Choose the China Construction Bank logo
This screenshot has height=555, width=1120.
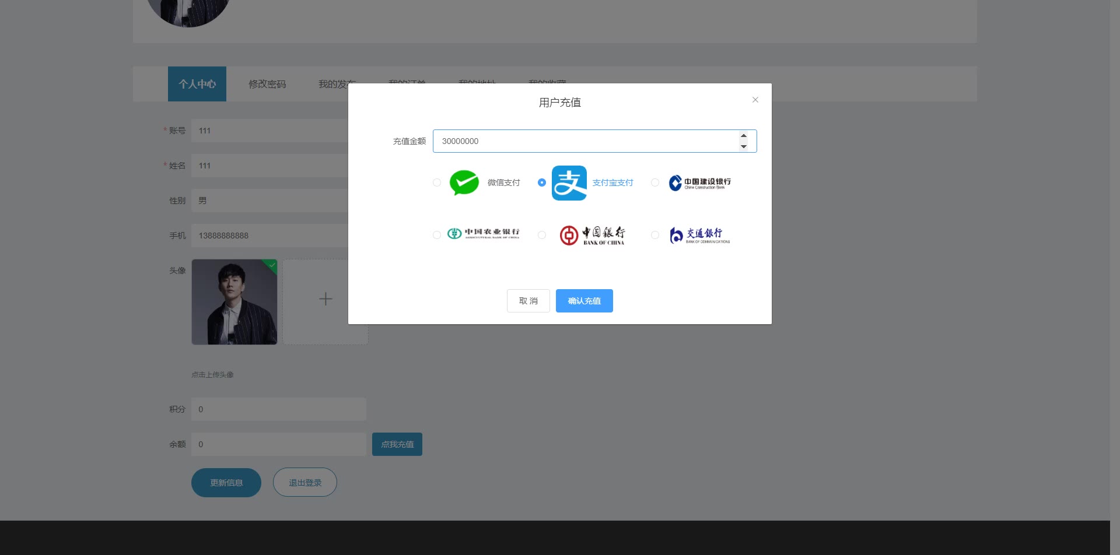point(700,182)
